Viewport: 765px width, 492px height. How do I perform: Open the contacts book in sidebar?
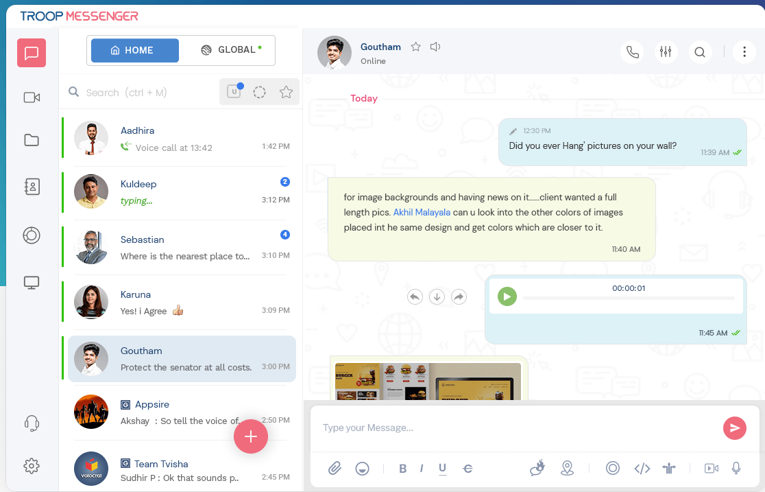32,187
